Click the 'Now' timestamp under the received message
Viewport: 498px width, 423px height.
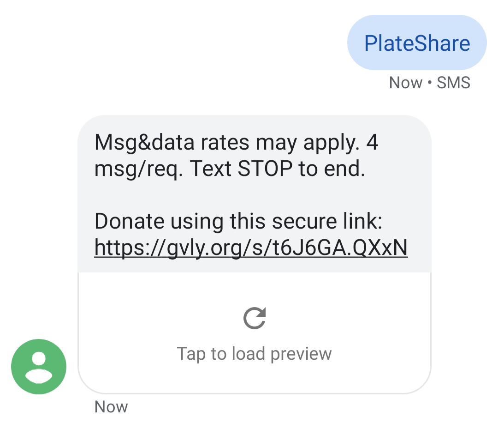pos(111,407)
